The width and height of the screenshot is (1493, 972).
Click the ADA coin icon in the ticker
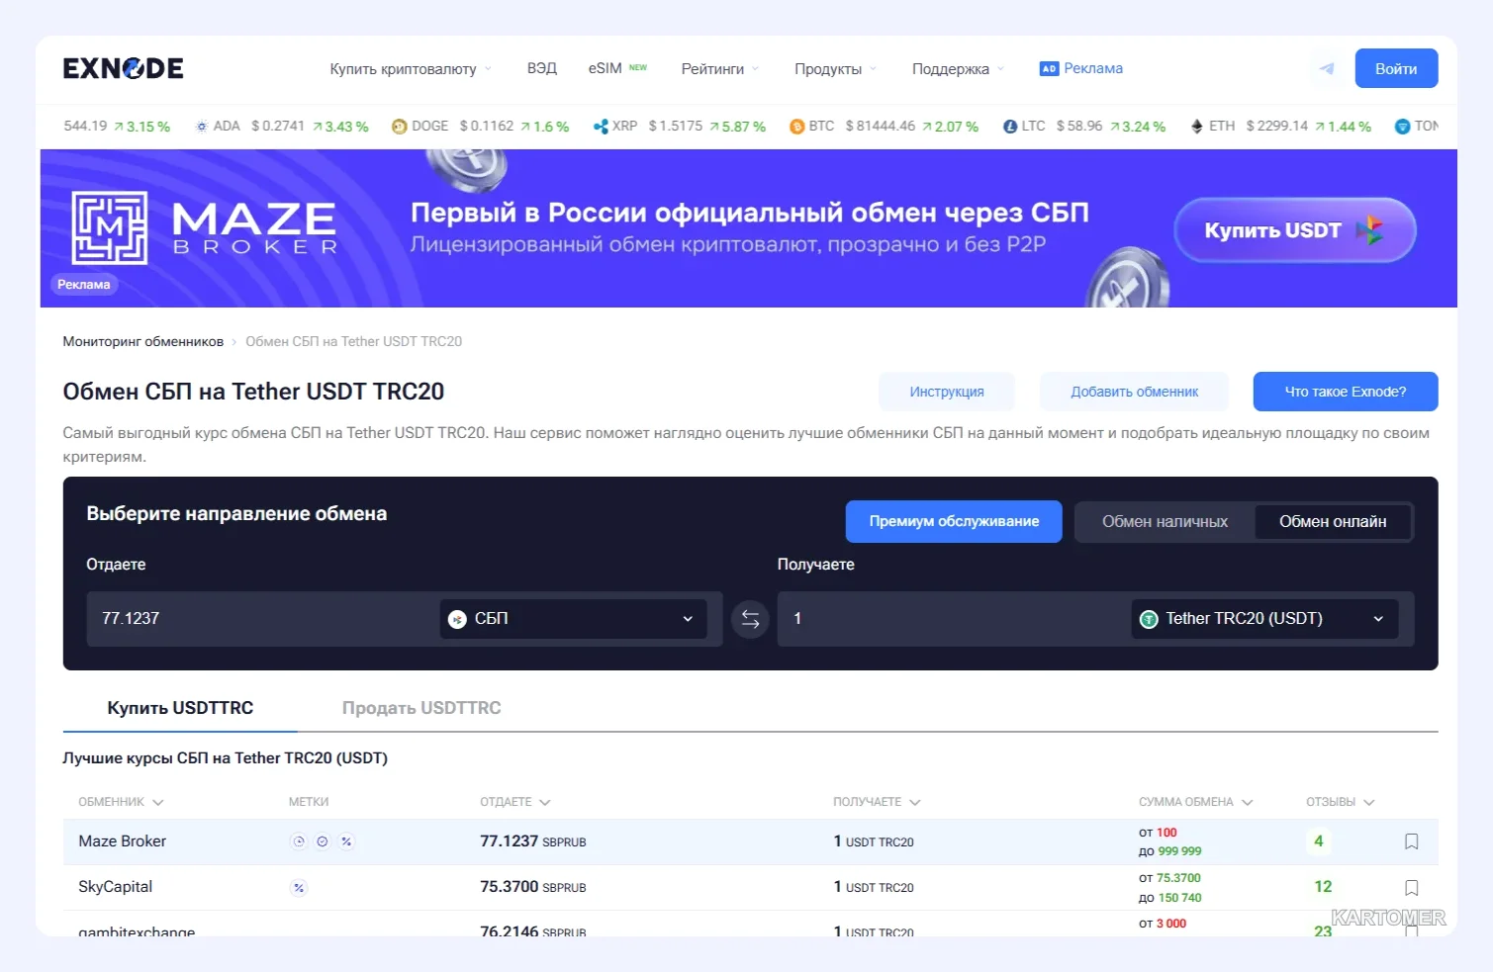pos(202,127)
